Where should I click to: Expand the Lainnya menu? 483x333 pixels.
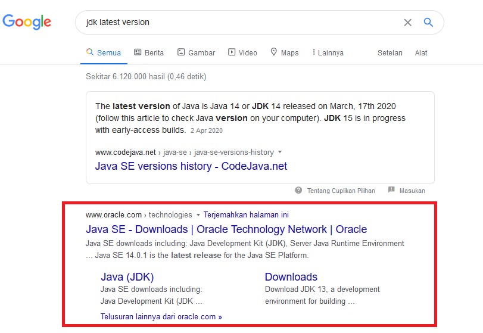(328, 52)
